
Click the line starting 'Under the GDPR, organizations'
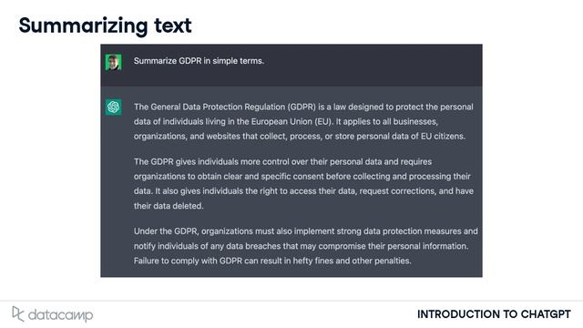click(306, 231)
